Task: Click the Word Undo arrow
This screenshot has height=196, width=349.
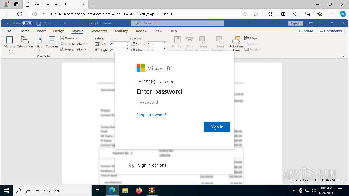Action: [46, 23]
